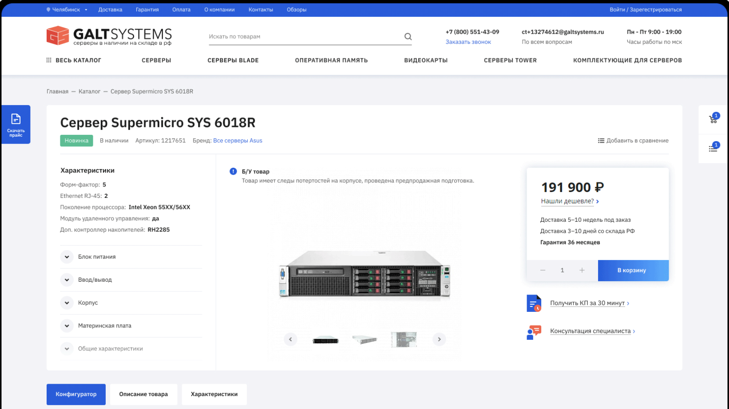Open the О компании menu link
The height and width of the screenshot is (409, 729).
(x=219, y=9)
